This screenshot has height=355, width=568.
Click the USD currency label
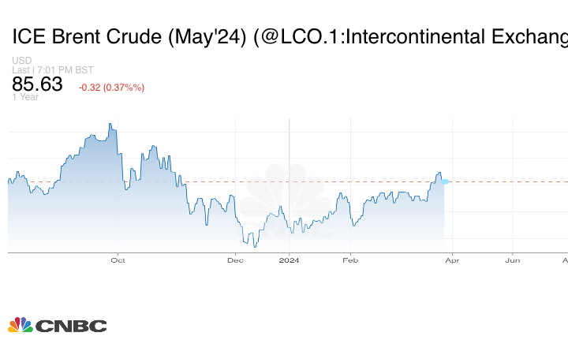click(21, 61)
